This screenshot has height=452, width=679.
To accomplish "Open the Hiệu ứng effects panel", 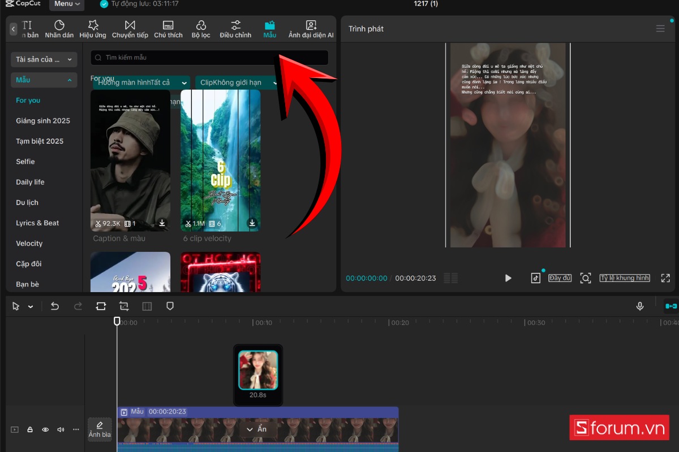I will point(93,29).
